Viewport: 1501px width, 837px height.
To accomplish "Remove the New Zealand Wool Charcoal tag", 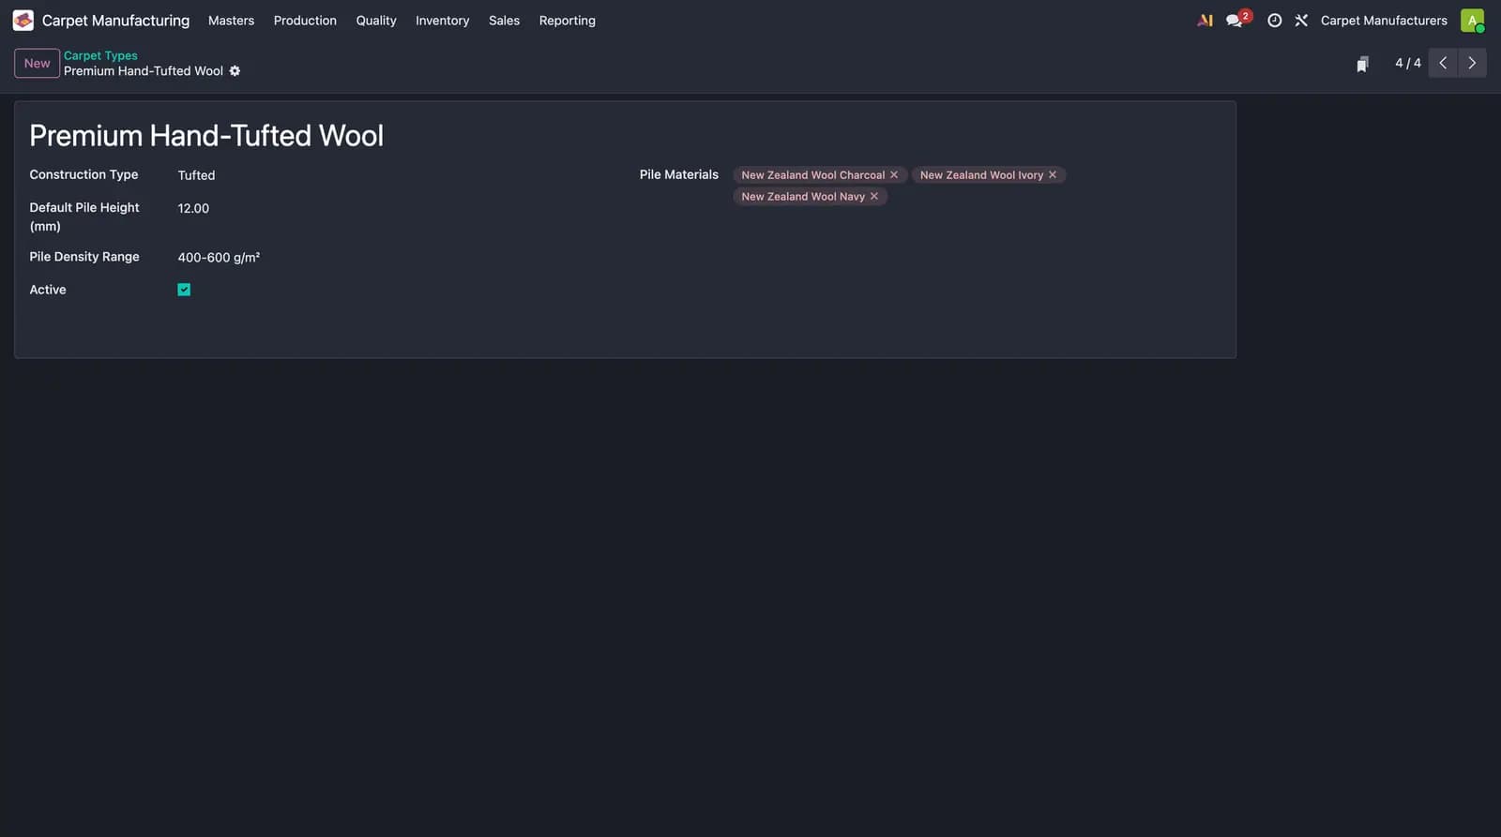I will (x=894, y=175).
